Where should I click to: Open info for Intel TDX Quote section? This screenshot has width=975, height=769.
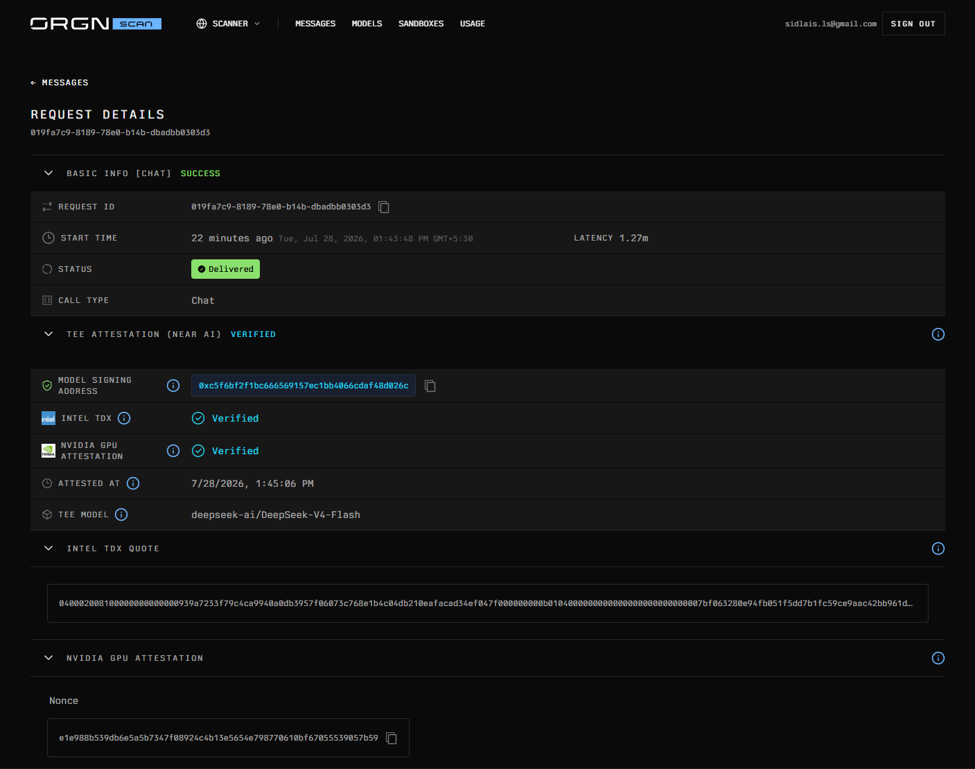tap(938, 548)
